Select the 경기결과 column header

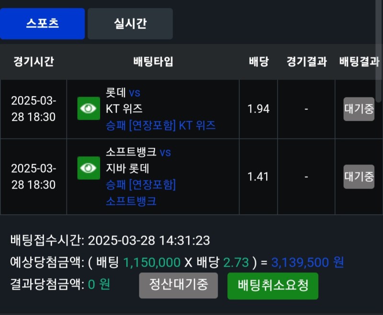coord(306,62)
